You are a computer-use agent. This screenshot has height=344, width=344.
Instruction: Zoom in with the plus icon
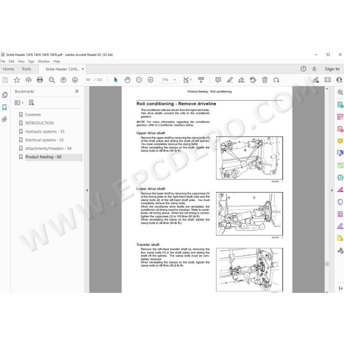tap(150, 80)
